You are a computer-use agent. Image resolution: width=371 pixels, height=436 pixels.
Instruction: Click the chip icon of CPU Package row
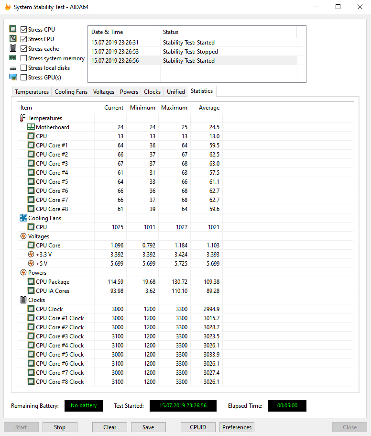(31, 282)
